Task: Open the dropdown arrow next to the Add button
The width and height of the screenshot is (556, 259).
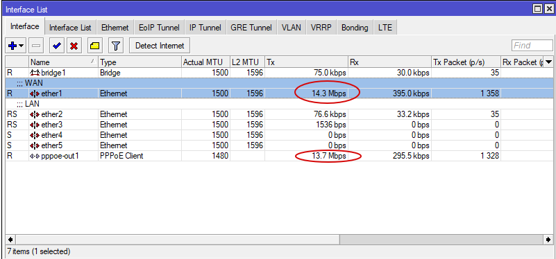Action: coord(22,46)
